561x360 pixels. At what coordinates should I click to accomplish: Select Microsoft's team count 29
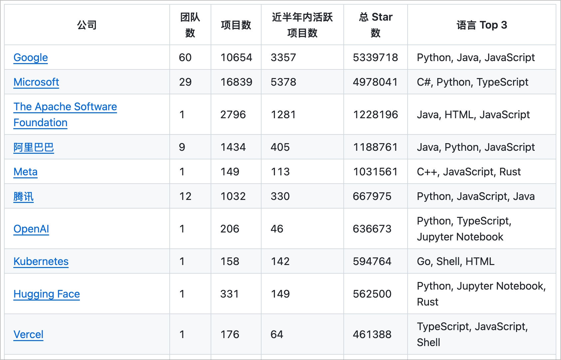(x=185, y=82)
